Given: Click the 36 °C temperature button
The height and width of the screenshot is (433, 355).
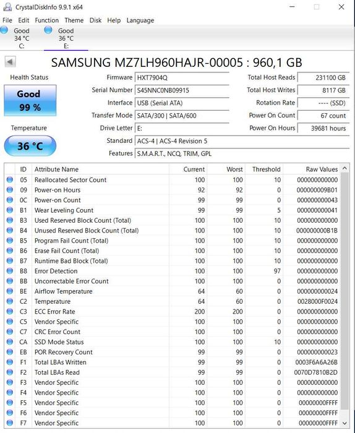Looking at the screenshot, I should point(30,146).
